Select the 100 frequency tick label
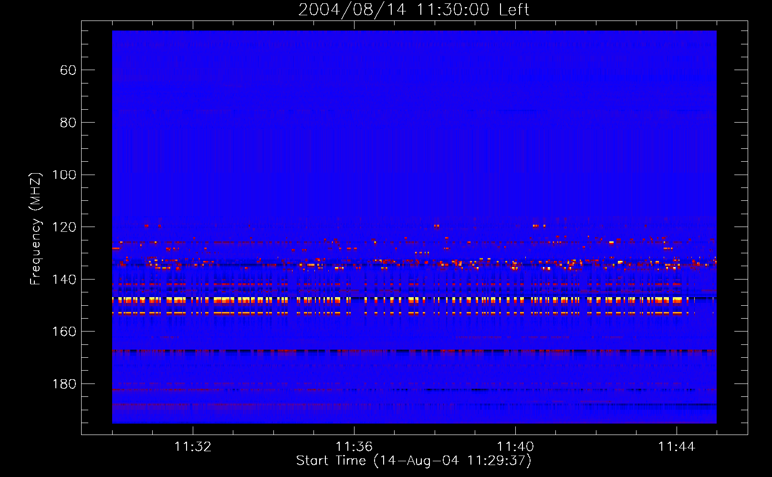772x477 pixels. [x=64, y=175]
